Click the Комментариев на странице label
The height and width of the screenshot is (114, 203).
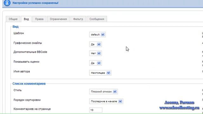tap(32, 109)
